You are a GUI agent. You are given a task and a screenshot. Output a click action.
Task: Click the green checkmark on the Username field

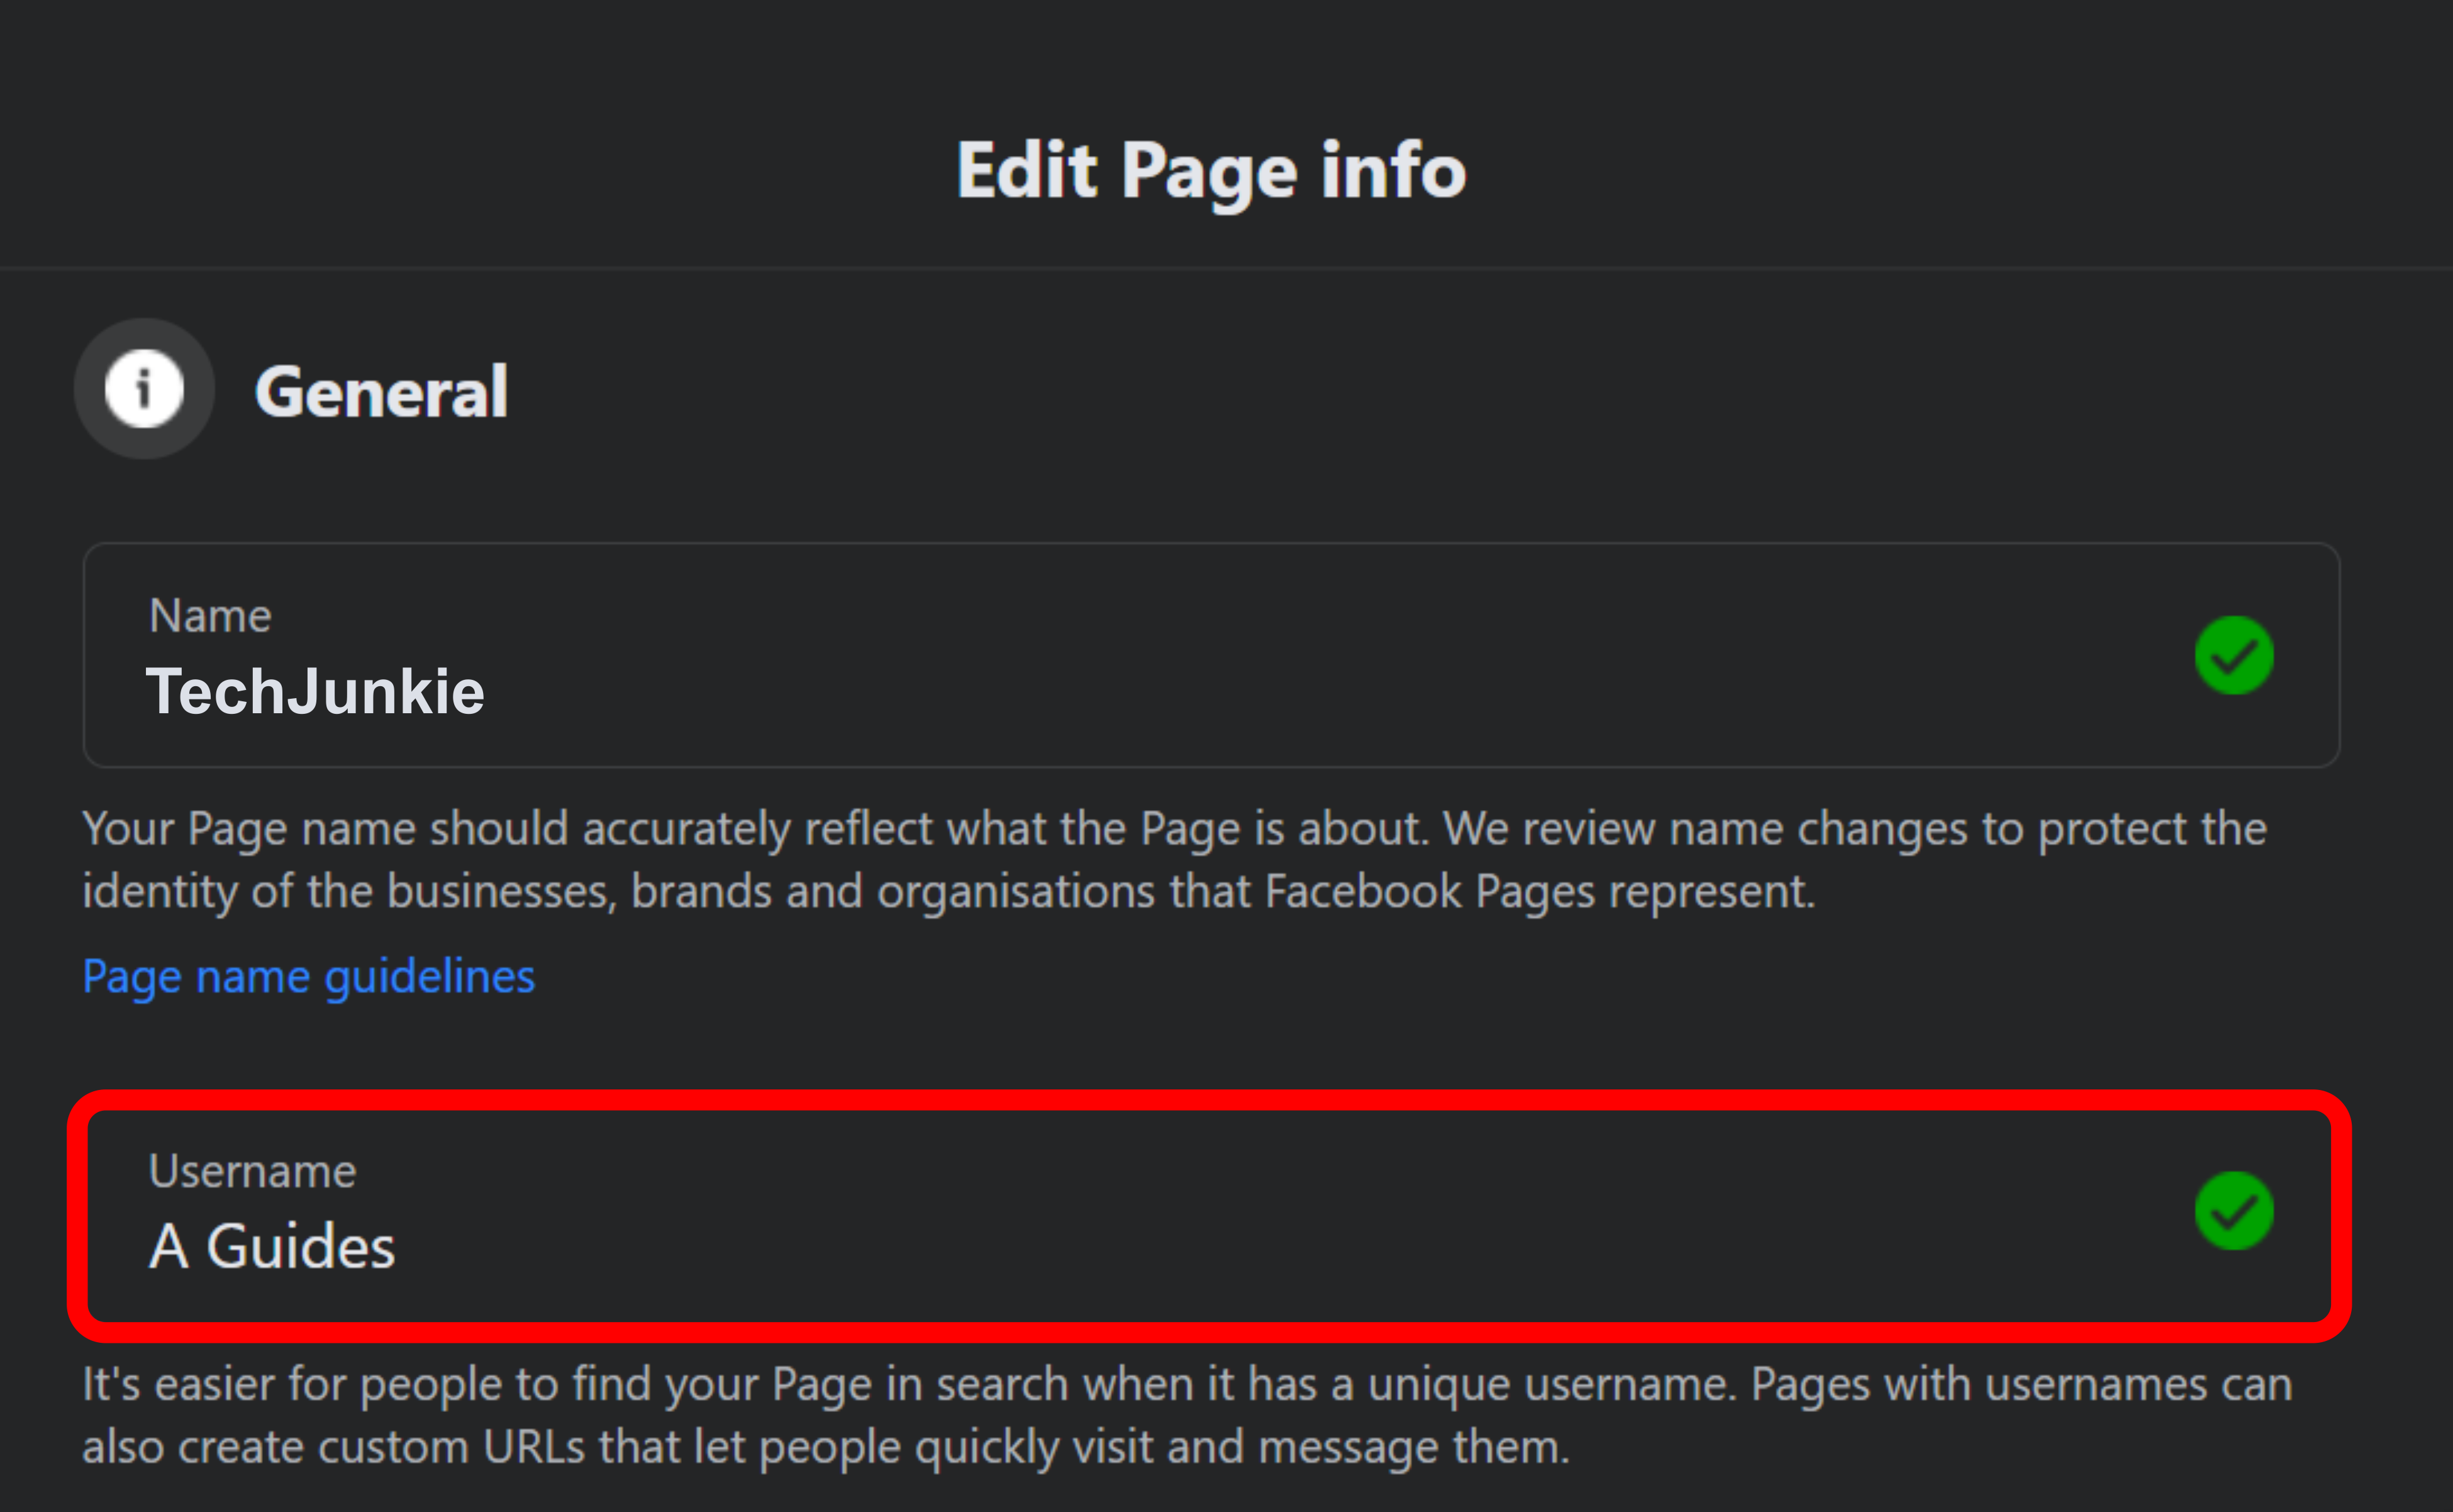pyautogui.click(x=2234, y=1211)
